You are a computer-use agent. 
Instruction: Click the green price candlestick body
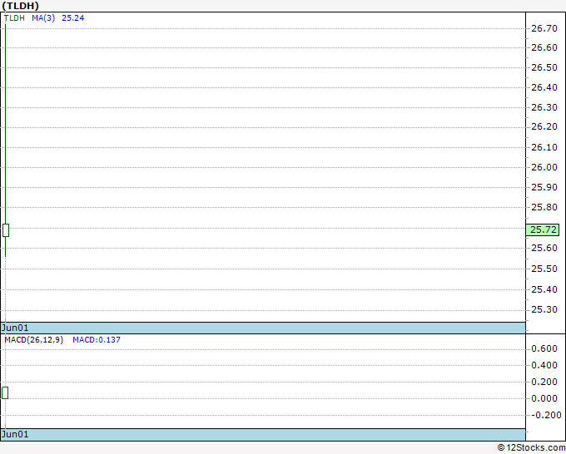click(x=6, y=230)
